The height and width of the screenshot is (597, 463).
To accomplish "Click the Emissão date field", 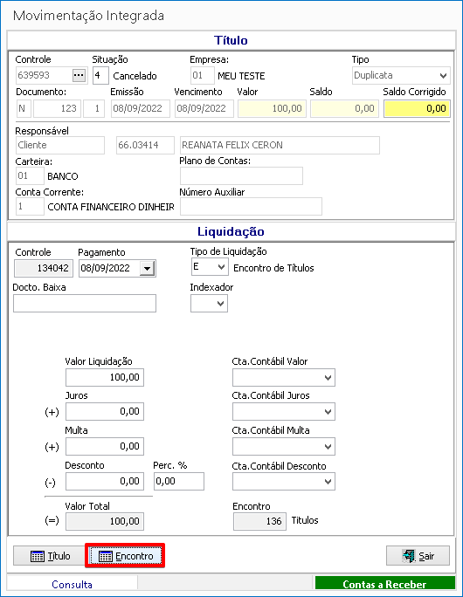I will click(x=141, y=108).
